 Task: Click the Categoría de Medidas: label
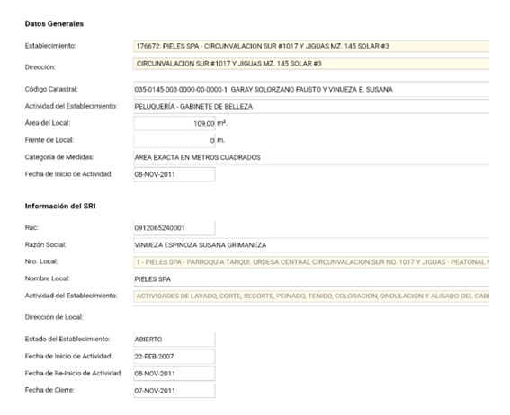pos(59,157)
